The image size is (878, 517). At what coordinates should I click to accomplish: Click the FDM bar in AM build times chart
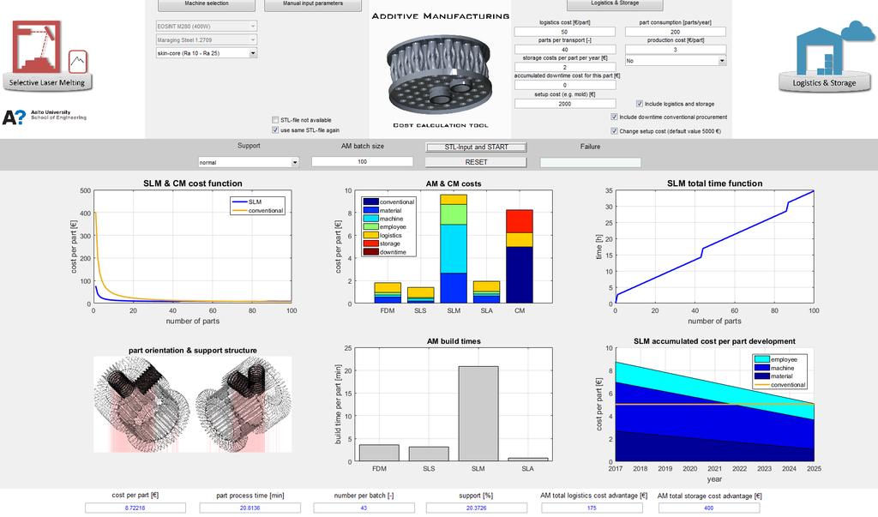pyautogui.click(x=379, y=454)
